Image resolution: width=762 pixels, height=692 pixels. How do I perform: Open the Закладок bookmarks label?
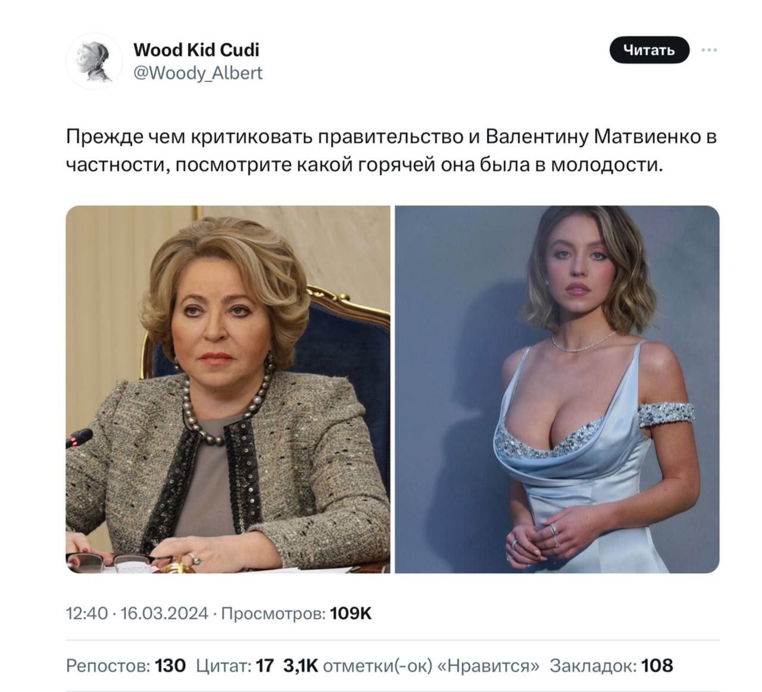tap(593, 665)
